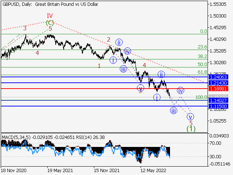Click the 1.05255 price axis label
This screenshot has height=175, width=233.
point(218,121)
